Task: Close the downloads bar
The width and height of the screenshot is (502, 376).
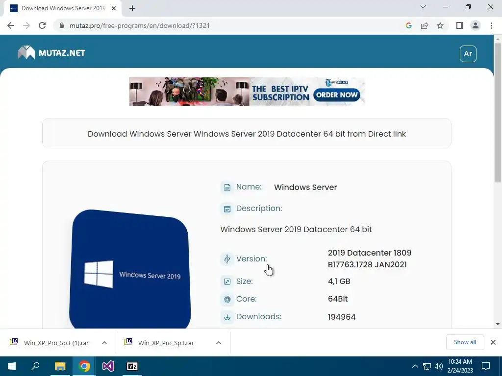Action: pos(493,342)
